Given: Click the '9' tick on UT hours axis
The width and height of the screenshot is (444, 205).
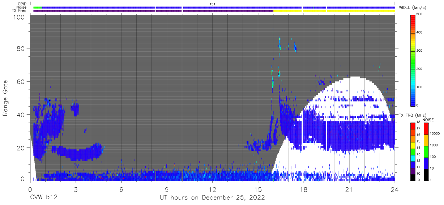Looking at the screenshot, I should click(167, 189).
